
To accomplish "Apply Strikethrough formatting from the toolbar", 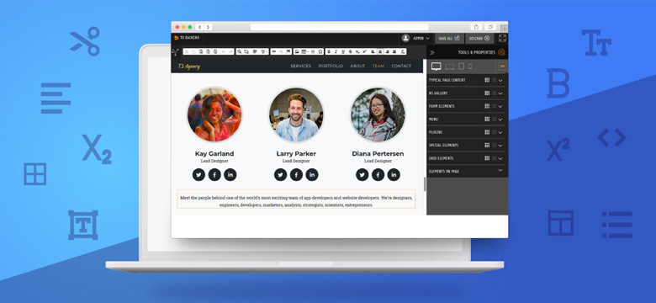I will (350, 51).
